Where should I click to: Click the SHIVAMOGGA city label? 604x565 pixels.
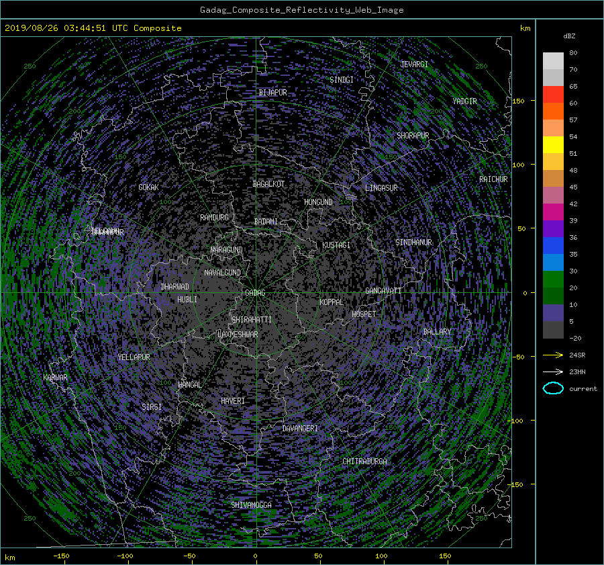[251, 505]
